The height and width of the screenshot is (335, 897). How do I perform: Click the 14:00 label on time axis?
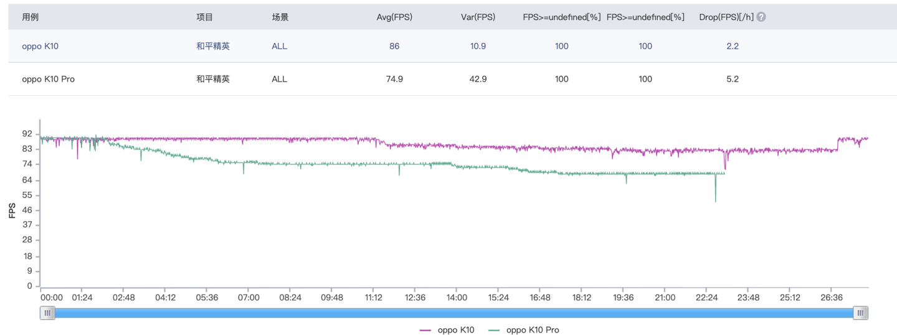click(x=457, y=298)
